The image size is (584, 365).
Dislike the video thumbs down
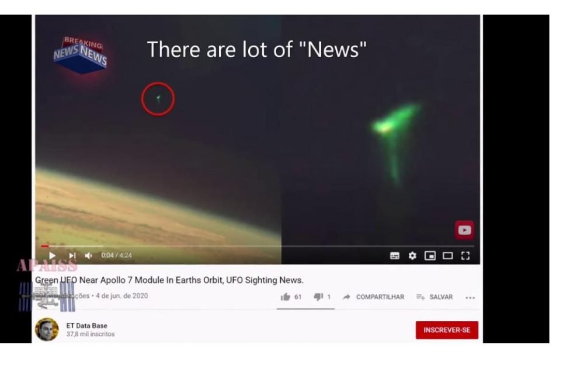pos(318,297)
